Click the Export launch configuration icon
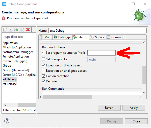This screenshot has height=128, width=151. [16, 29]
